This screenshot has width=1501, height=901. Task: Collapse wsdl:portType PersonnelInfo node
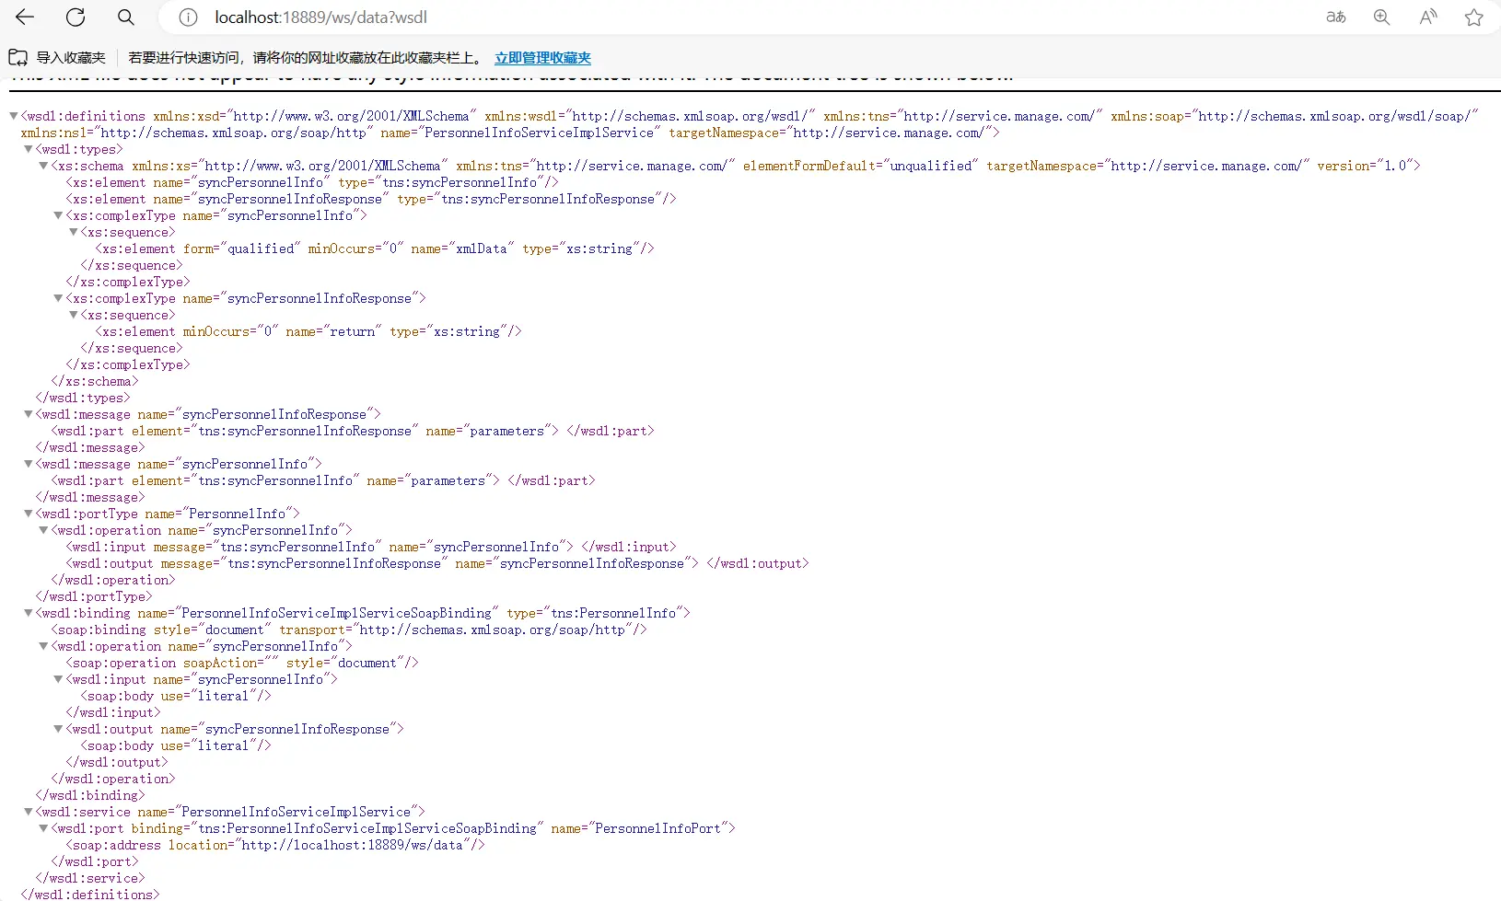(29, 514)
